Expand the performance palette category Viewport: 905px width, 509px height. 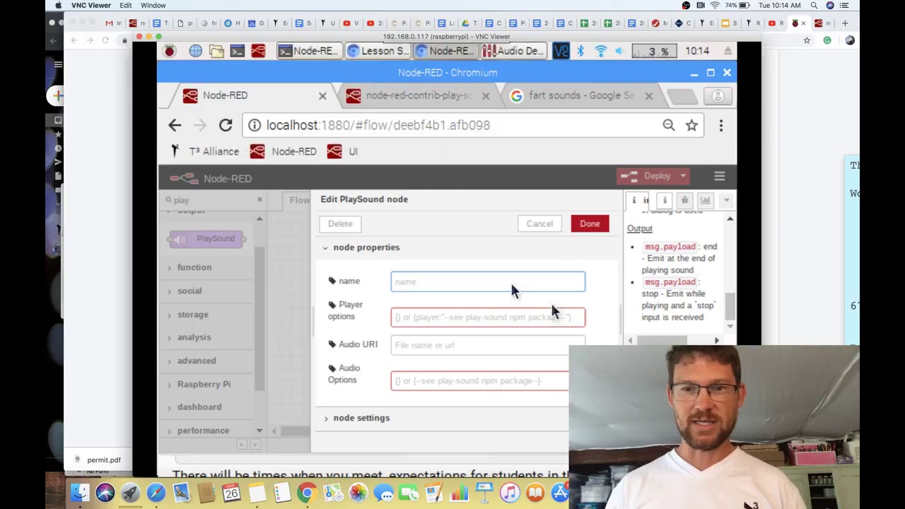click(203, 431)
